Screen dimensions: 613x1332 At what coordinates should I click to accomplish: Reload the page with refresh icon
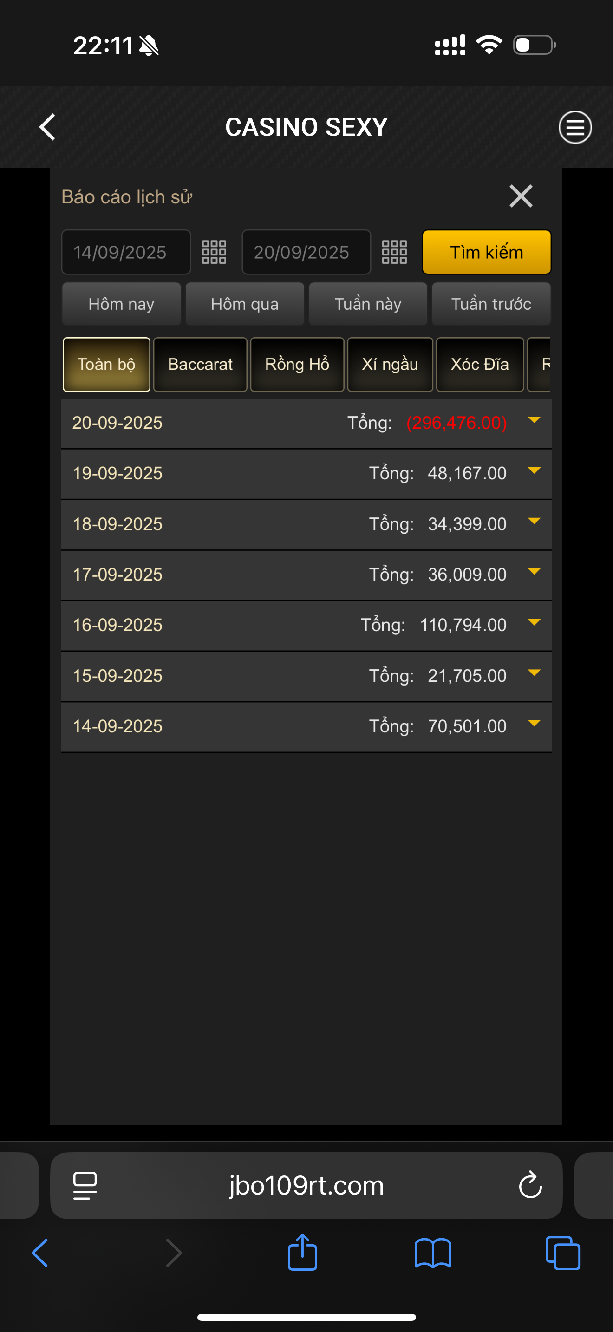click(x=530, y=1185)
